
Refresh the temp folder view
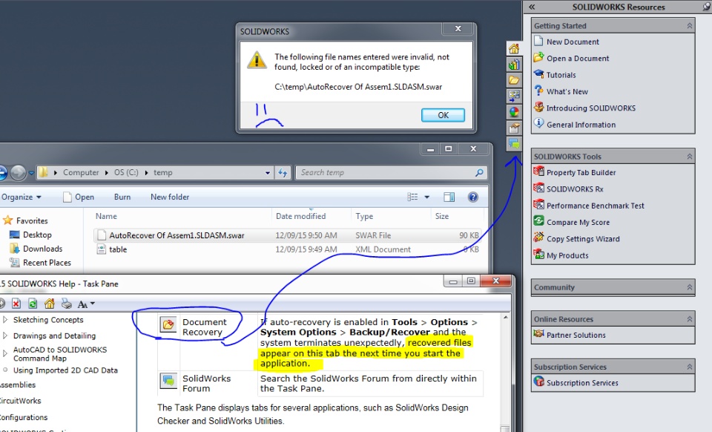pyautogui.click(x=283, y=173)
